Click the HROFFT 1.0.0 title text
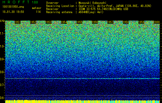162x103 pixels. click(x=20, y=2)
